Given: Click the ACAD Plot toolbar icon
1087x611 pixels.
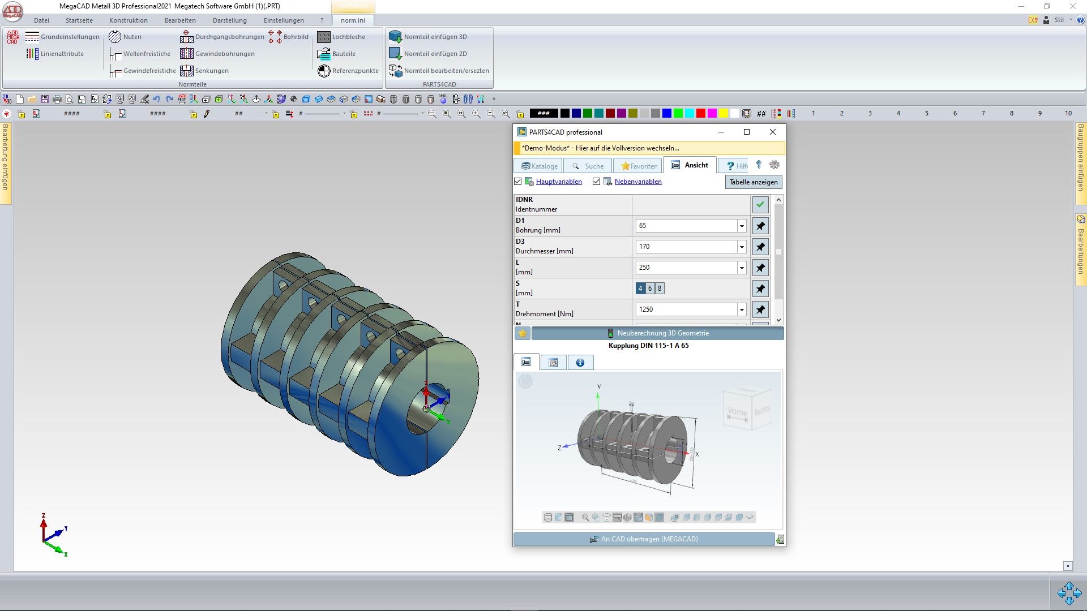Looking at the screenshot, I should (182, 98).
